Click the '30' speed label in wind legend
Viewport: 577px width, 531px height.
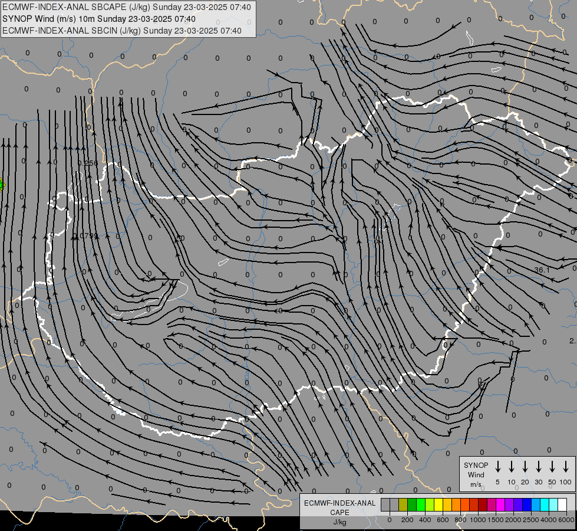[x=538, y=482]
